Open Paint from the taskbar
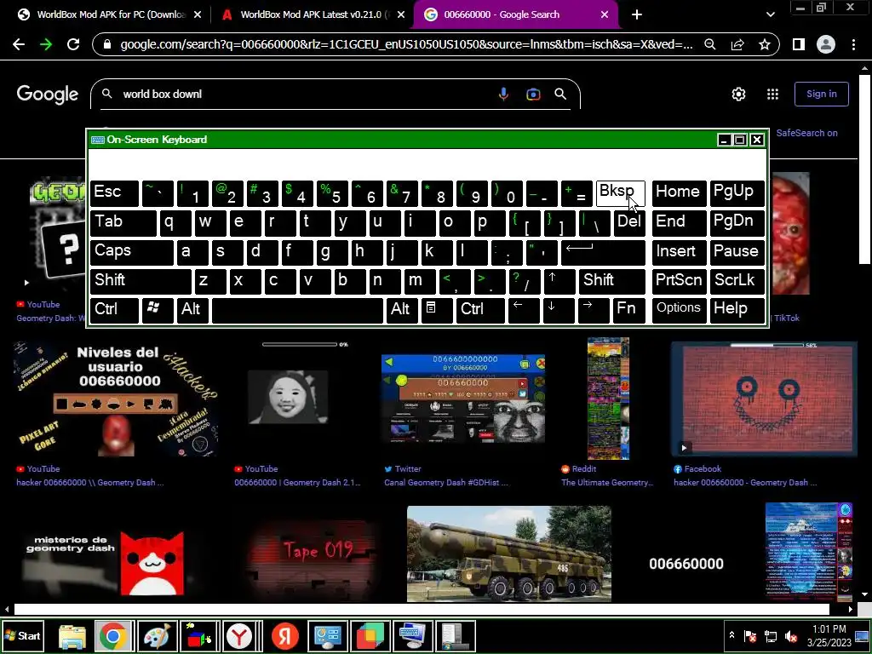The height and width of the screenshot is (654, 872). [157, 635]
